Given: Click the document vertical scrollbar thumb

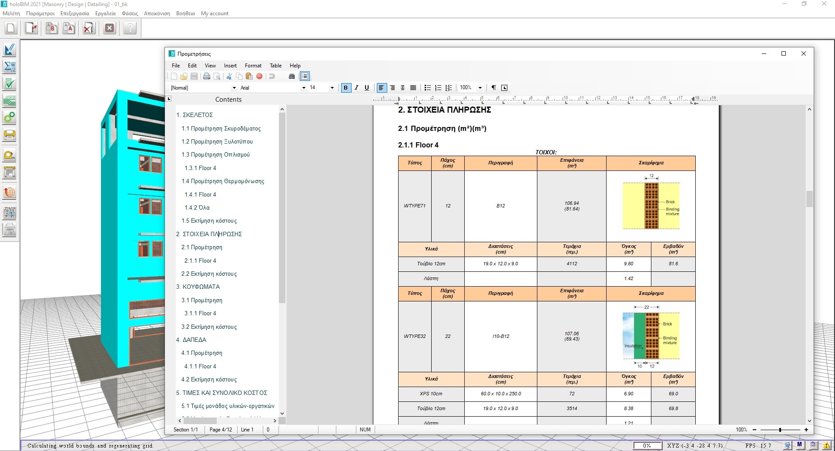Looking at the screenshot, I should click(x=809, y=199).
